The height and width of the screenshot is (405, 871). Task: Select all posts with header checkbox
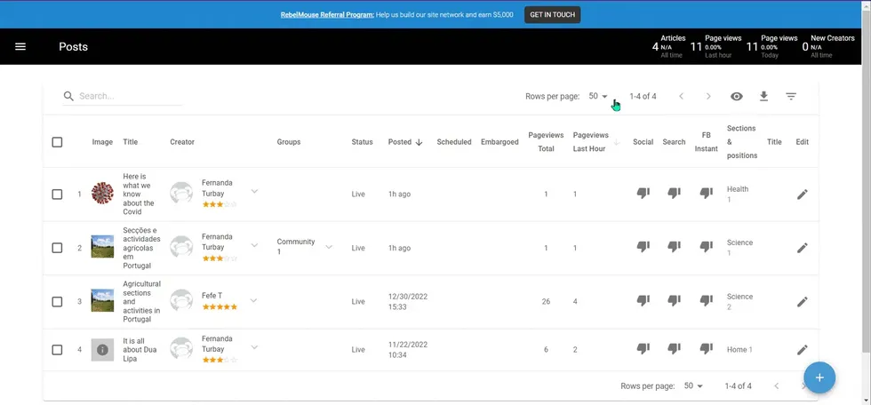(57, 142)
